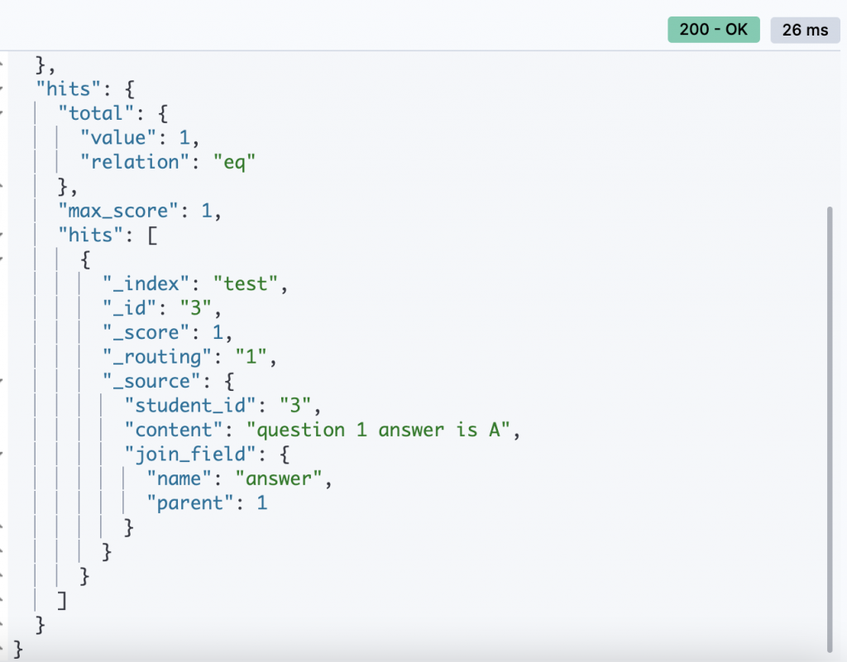Click the "answer" string value
Screen dimensions: 847x662
point(279,479)
